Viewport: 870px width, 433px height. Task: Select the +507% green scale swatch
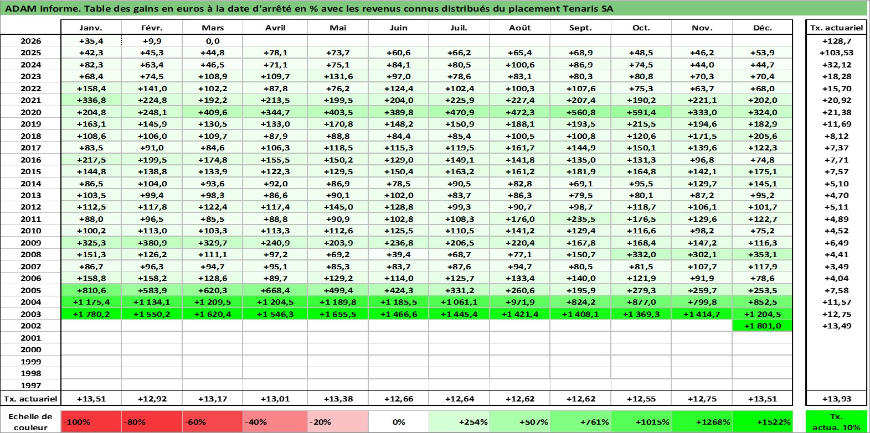pyautogui.click(x=519, y=421)
